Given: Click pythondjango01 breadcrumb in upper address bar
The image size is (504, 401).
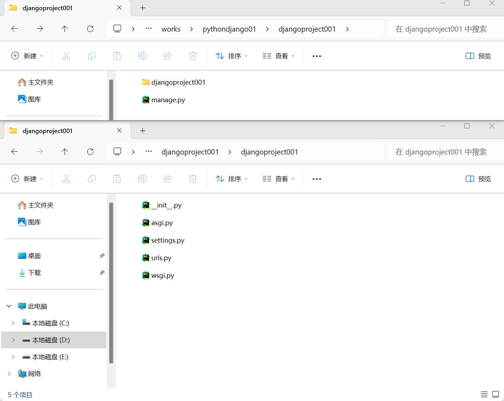Looking at the screenshot, I should (x=229, y=29).
